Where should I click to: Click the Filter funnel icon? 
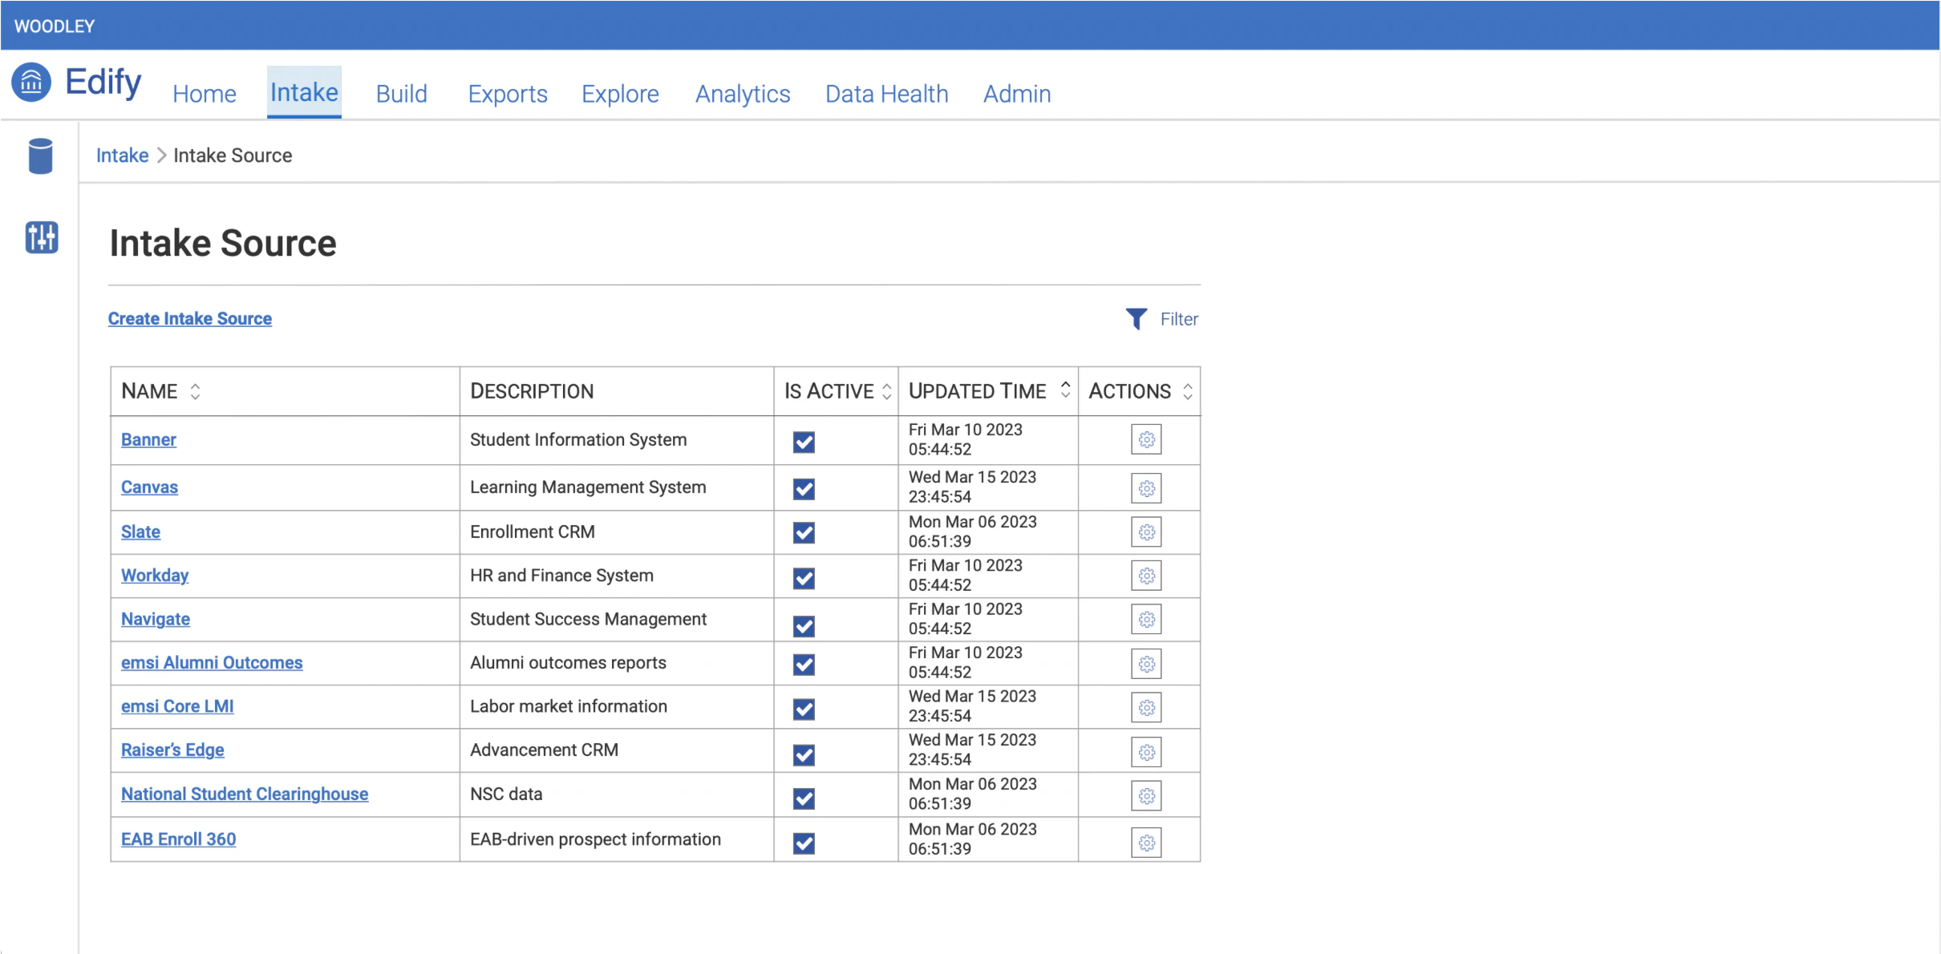1136,318
